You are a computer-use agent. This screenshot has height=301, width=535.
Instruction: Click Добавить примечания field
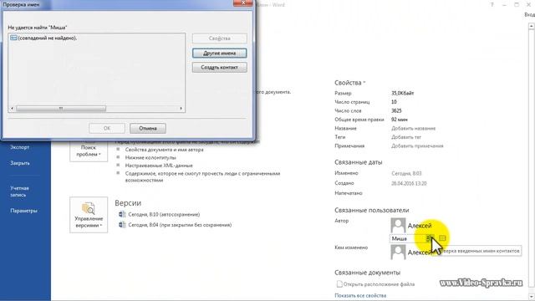417,145
